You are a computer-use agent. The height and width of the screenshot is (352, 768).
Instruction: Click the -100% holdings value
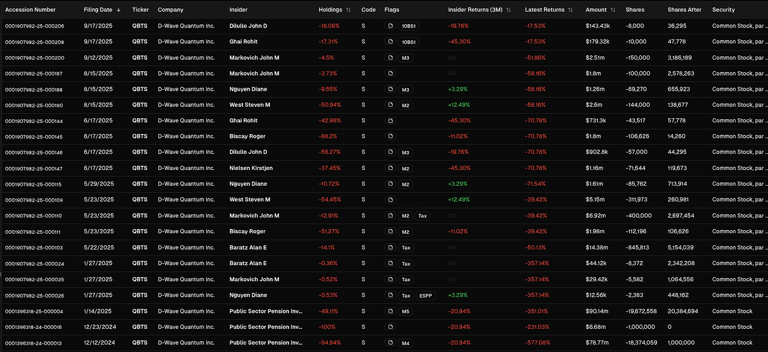(x=327, y=327)
